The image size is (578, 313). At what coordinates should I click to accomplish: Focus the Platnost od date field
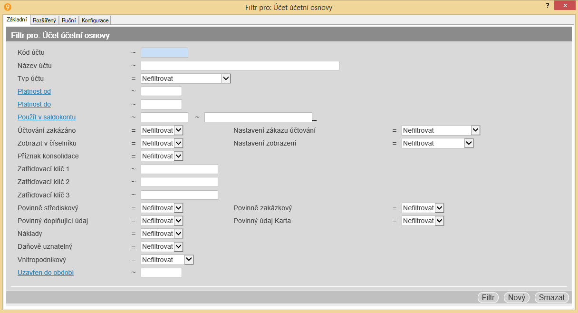coord(162,91)
